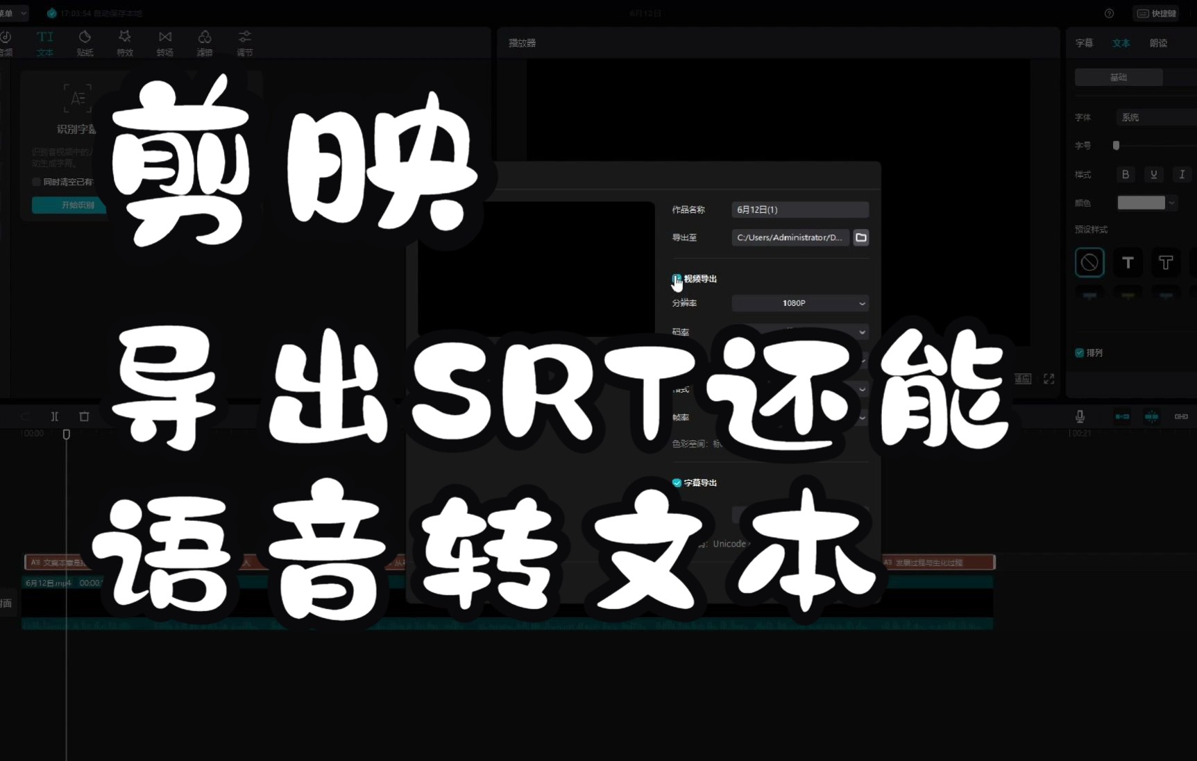Image resolution: width=1197 pixels, height=761 pixels.
Task: Apply underline style U
Action: 1154,174
